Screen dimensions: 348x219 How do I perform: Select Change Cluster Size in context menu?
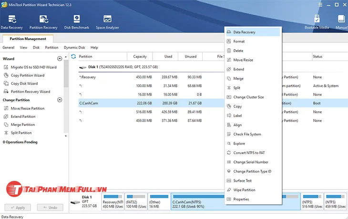tap(253, 97)
